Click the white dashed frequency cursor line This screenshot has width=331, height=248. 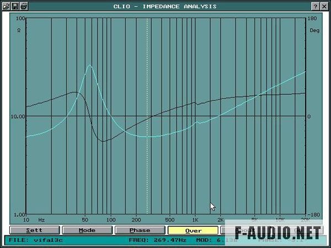[x=147, y=116]
